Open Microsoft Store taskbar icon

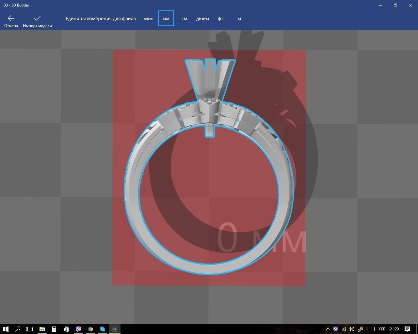coord(66,329)
